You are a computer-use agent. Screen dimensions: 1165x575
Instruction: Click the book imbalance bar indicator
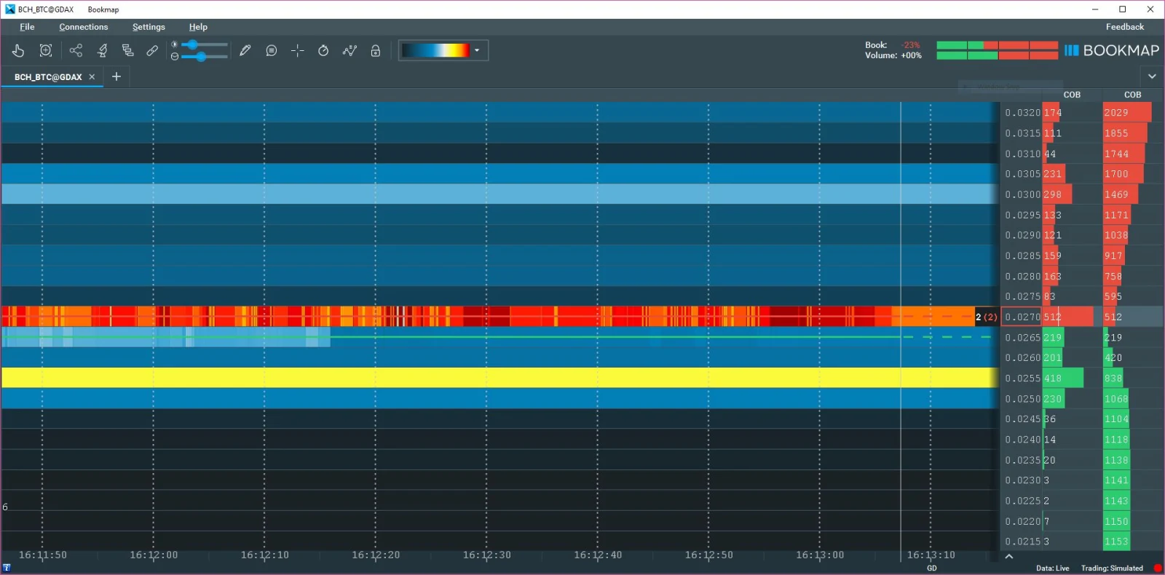tap(997, 45)
